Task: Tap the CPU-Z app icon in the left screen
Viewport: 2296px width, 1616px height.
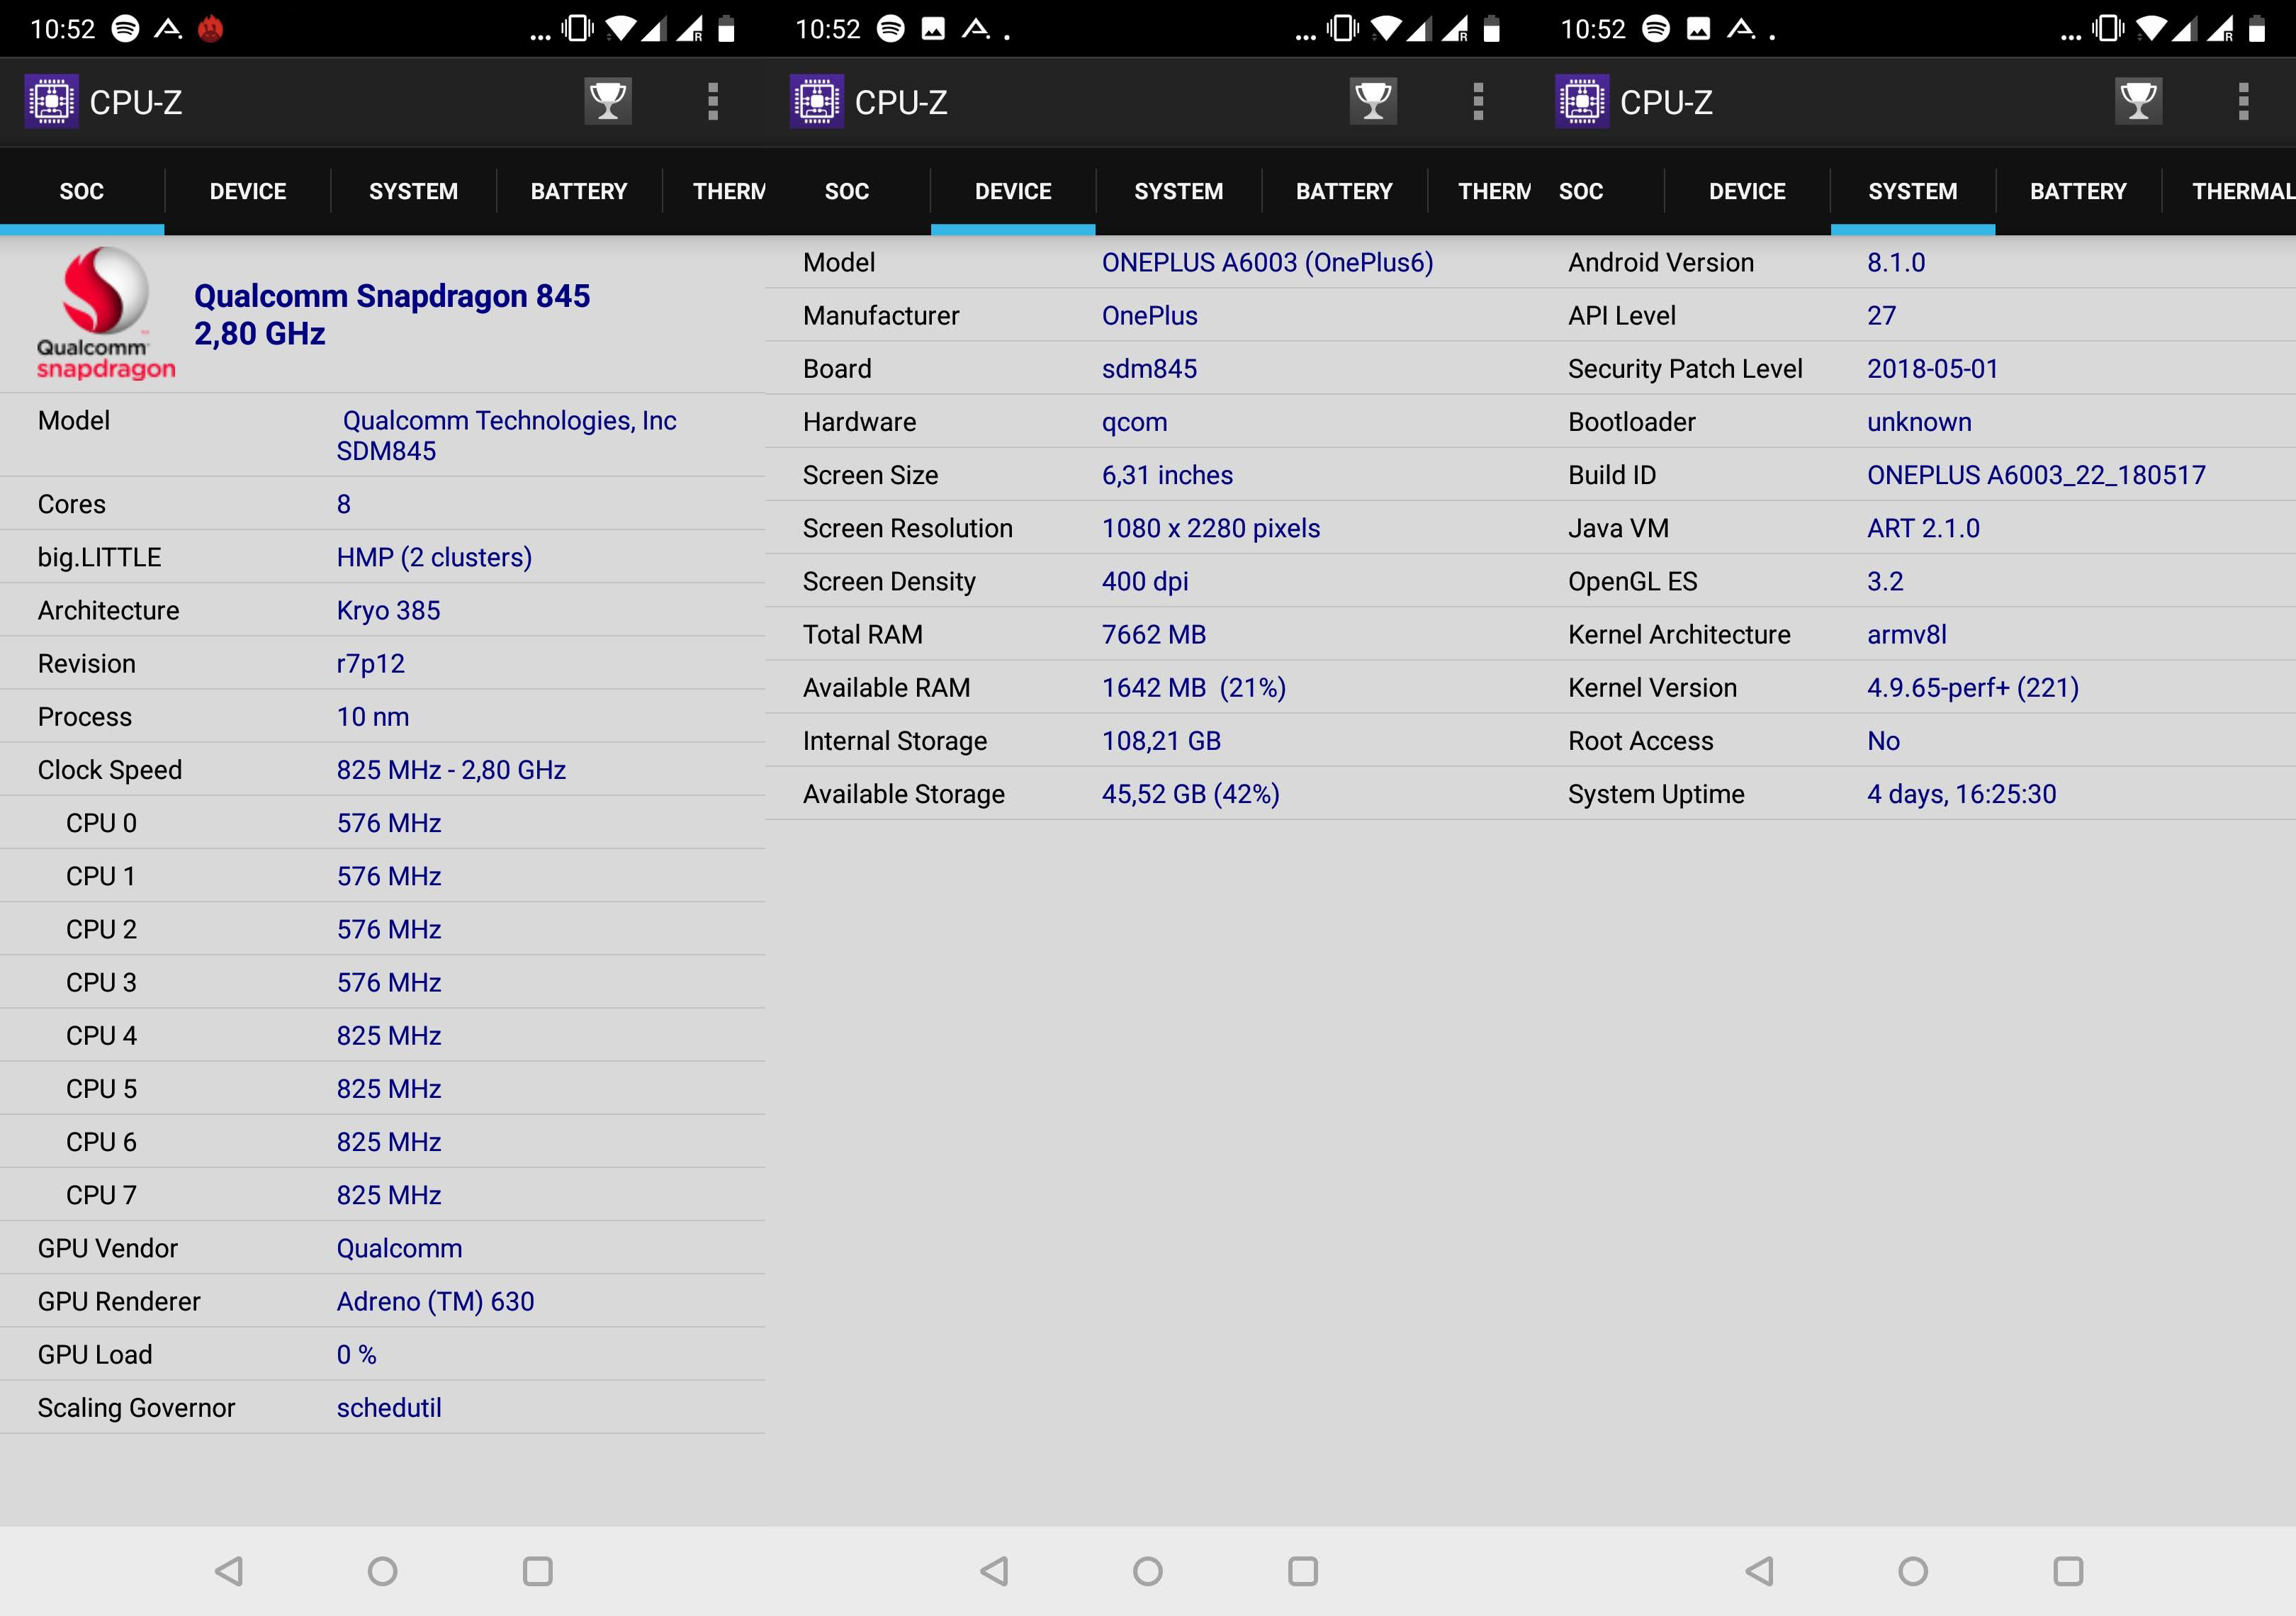Action: (x=51, y=101)
